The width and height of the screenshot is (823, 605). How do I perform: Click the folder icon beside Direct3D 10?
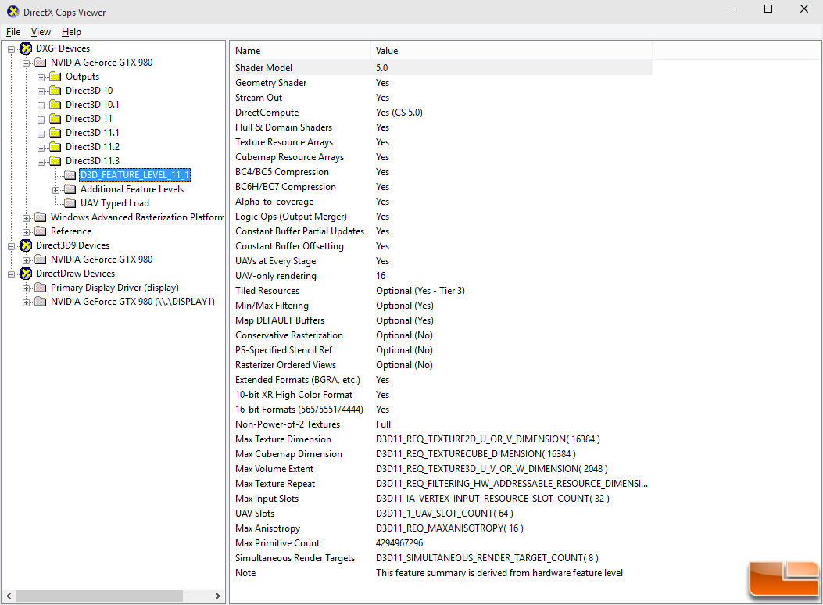55,91
